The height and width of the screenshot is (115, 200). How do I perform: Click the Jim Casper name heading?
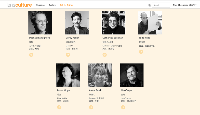click(127, 90)
